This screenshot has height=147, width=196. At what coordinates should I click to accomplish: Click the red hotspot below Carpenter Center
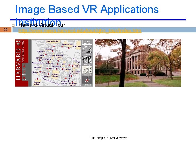coord(71,76)
